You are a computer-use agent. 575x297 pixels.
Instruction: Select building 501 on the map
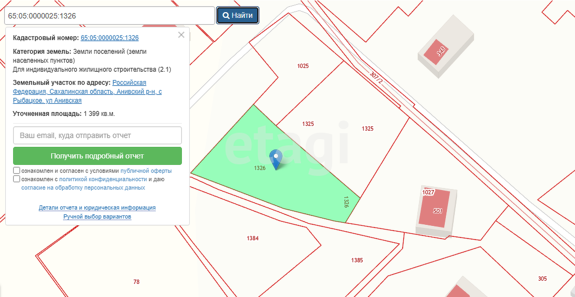(436, 210)
